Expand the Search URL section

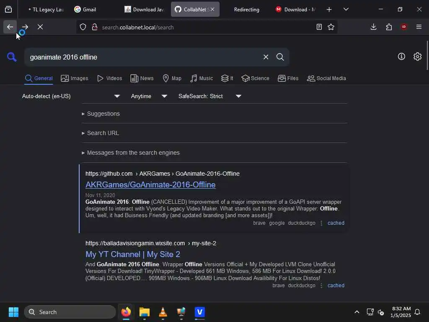point(100,133)
